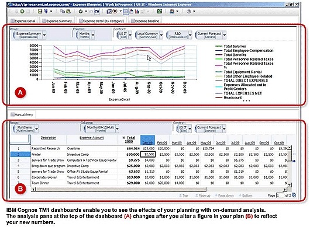Click the blue double-arrow next columns icon
Screen dimensions: 310x227
click(x=294, y=161)
